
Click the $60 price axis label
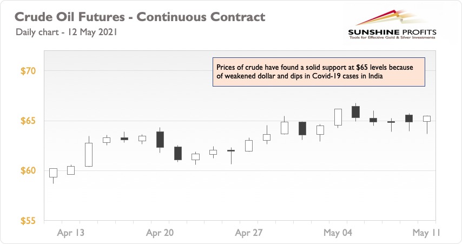[28, 170]
